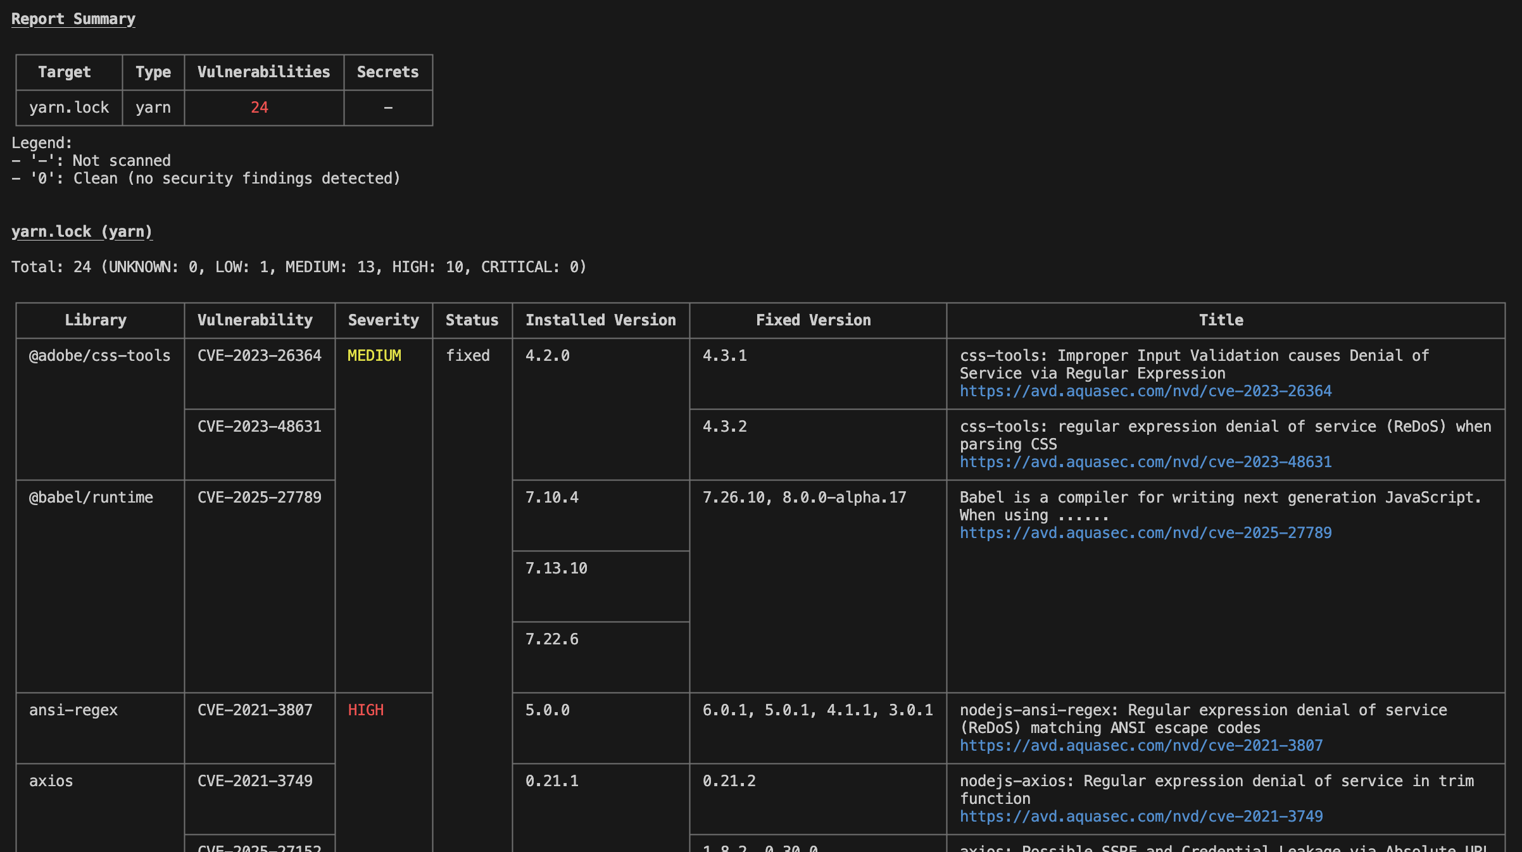Open the avd.aquasec.com cve-2021-3749 link
This screenshot has height=852, width=1522.
point(1141,817)
